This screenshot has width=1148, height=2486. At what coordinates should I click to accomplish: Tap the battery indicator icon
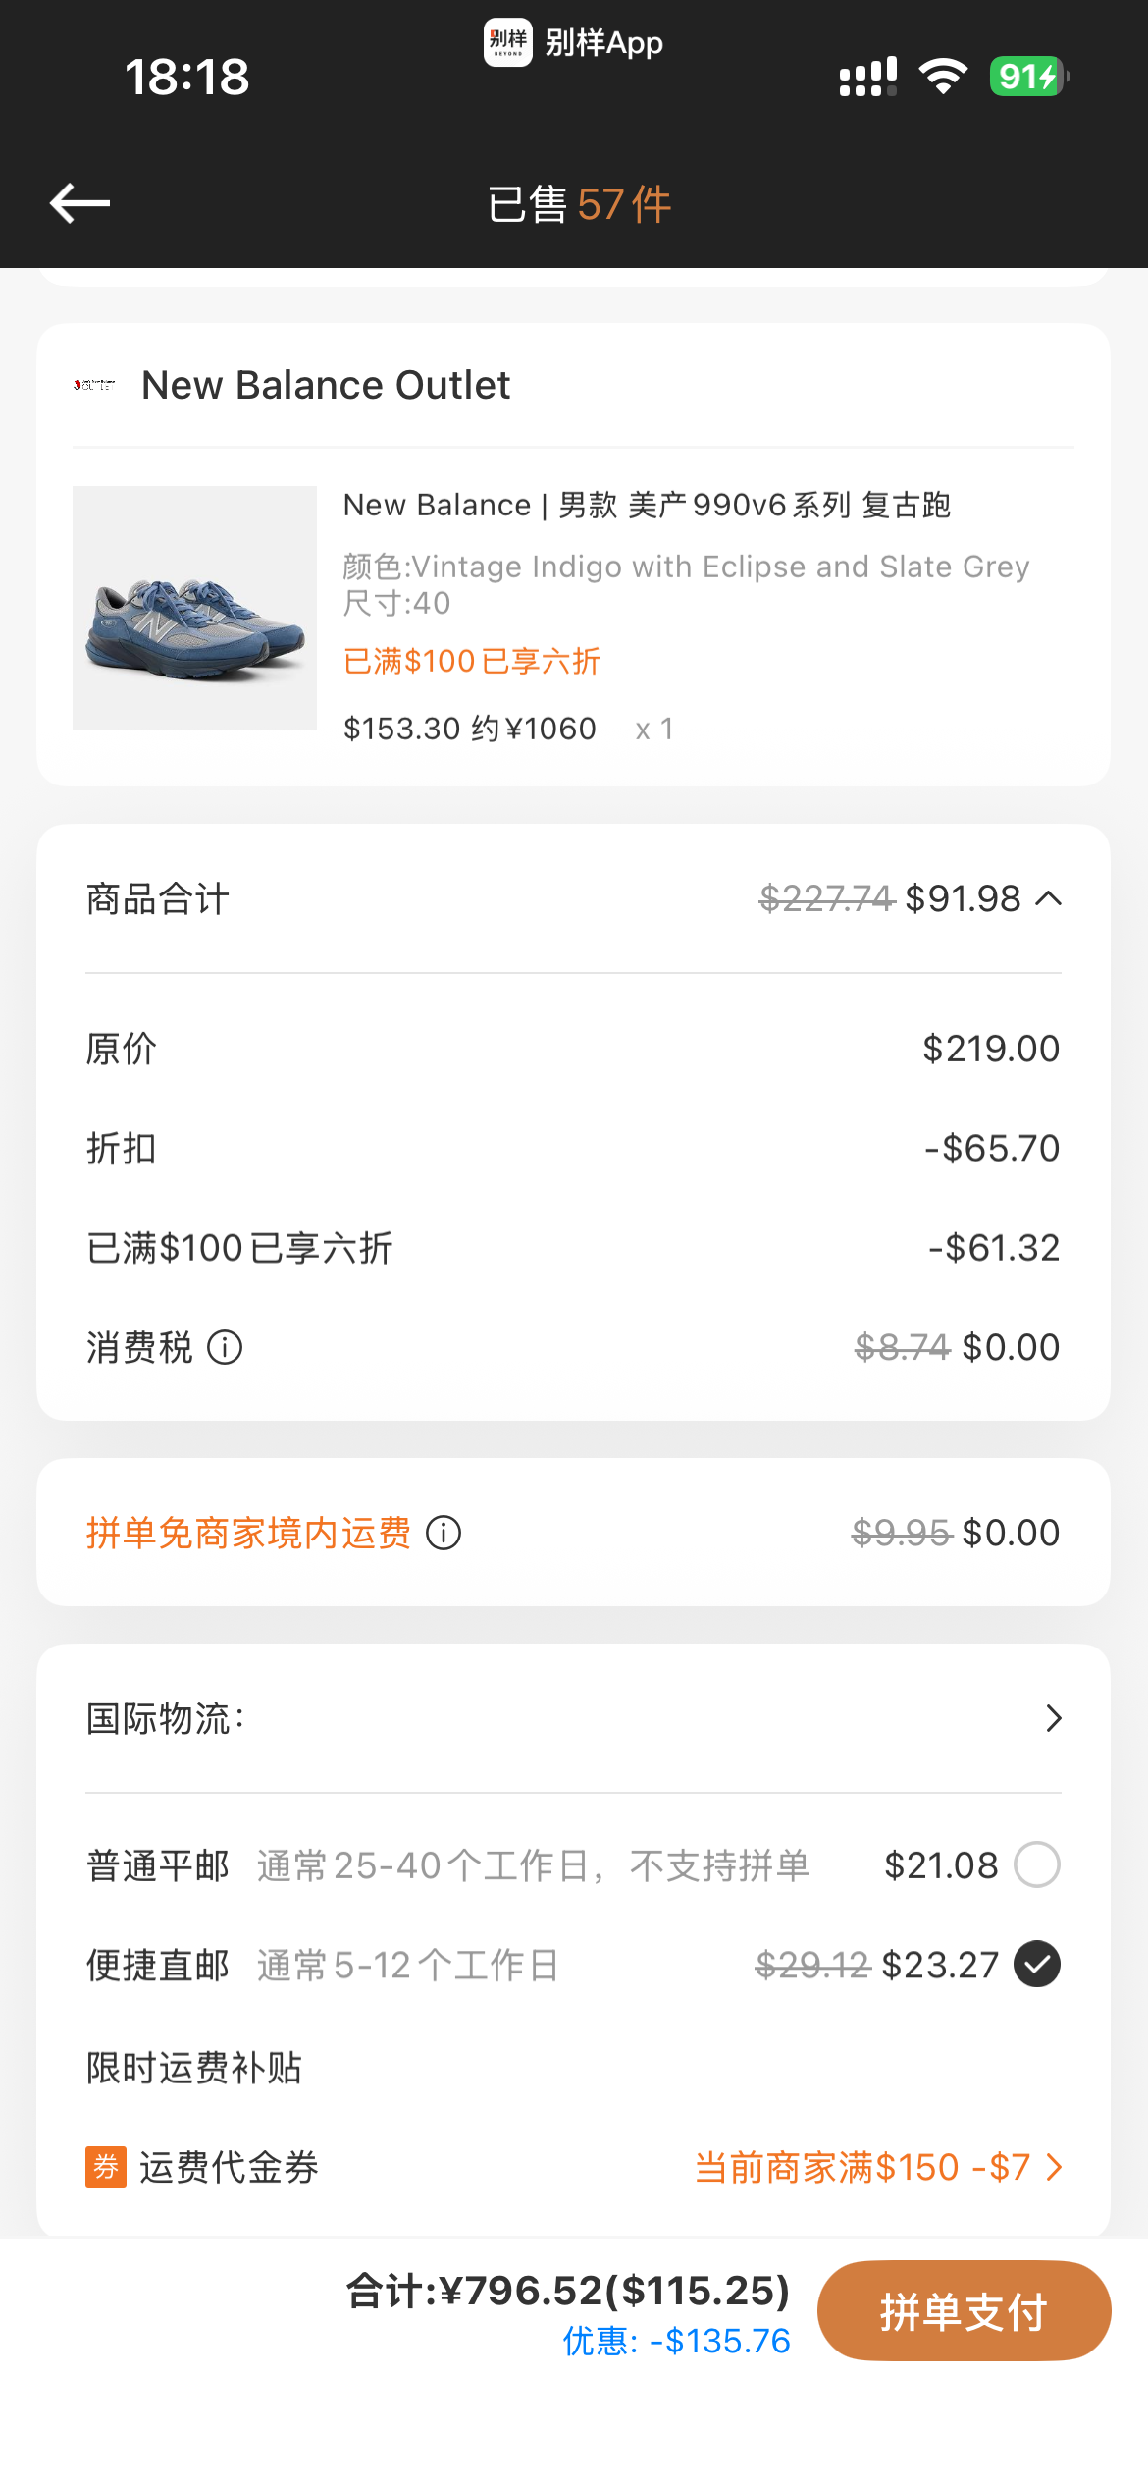pos(1029,77)
